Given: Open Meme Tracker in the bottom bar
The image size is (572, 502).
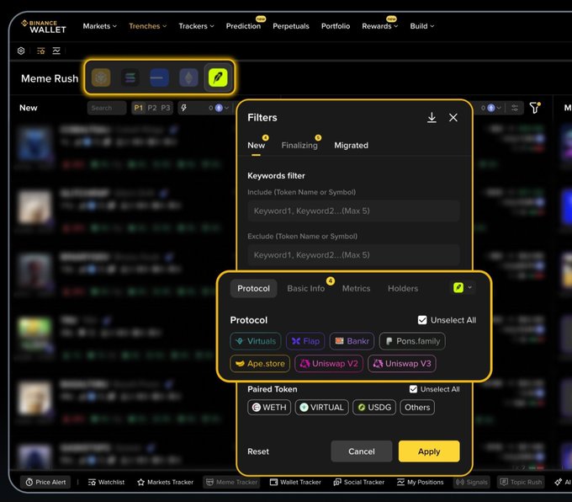Looking at the screenshot, I should point(231,483).
